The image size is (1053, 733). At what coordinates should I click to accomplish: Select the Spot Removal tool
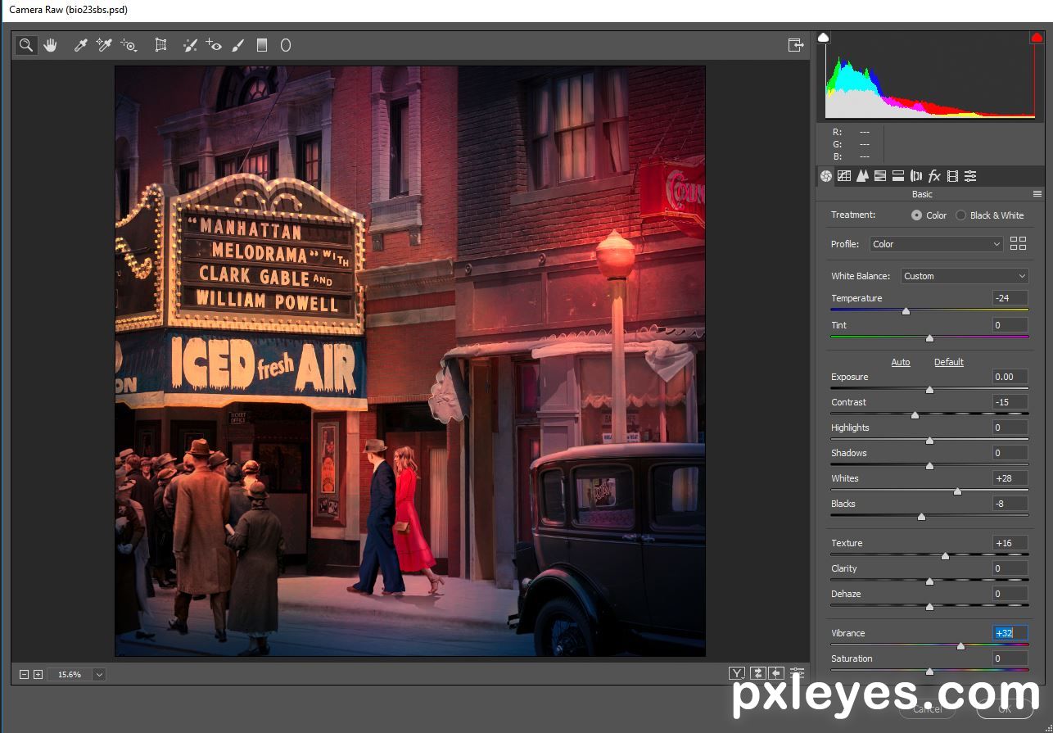click(x=190, y=45)
